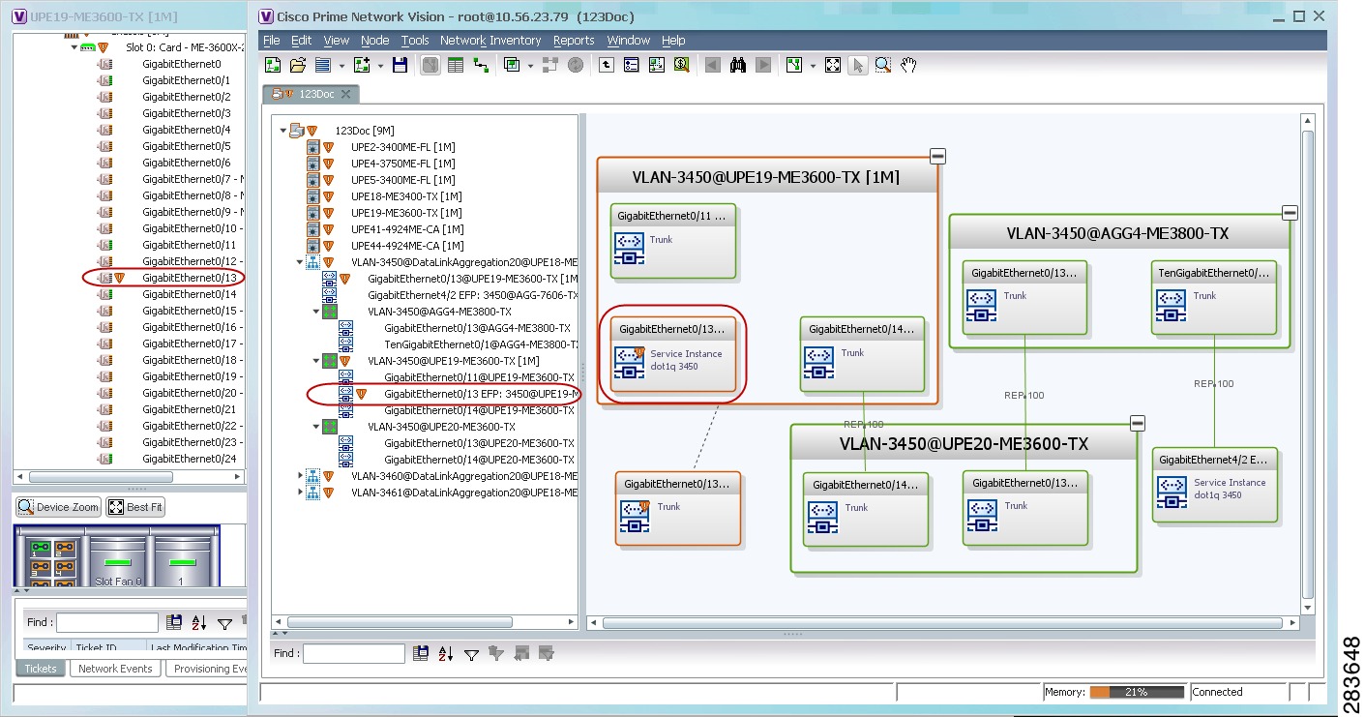Click the Go to Parent arrow icon

607,65
